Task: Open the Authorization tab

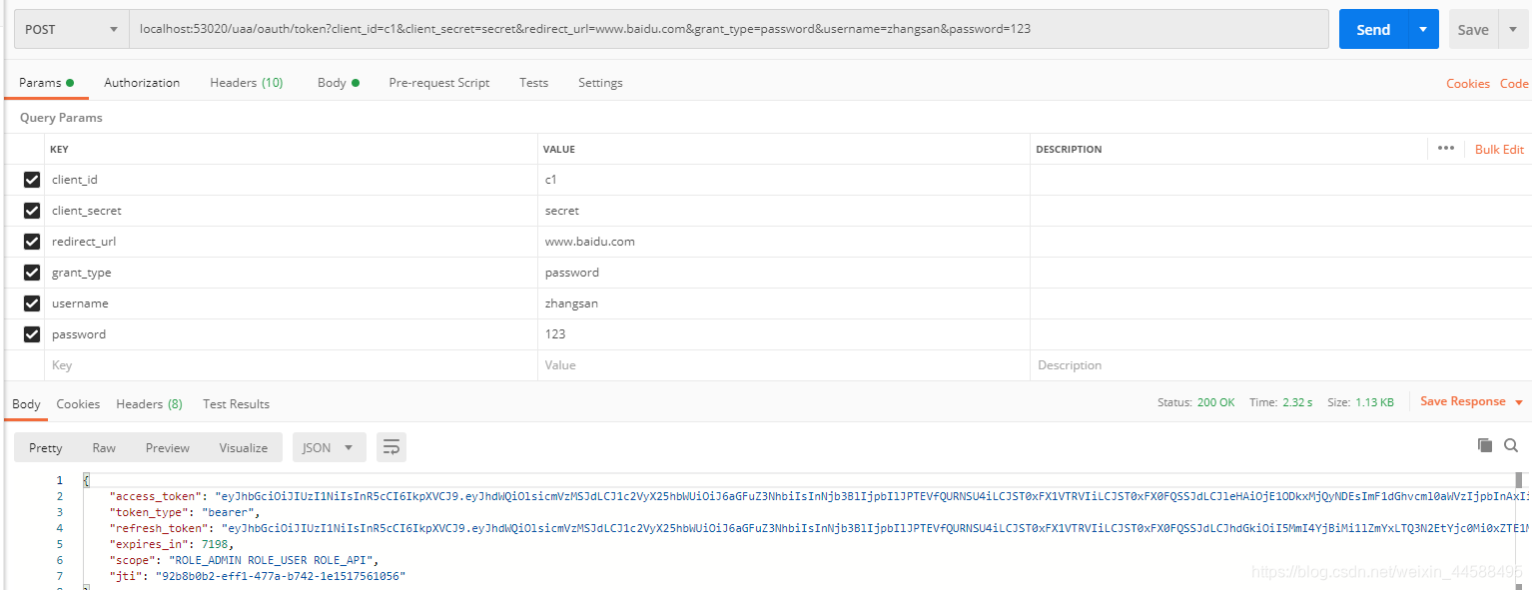Action: click(x=142, y=83)
